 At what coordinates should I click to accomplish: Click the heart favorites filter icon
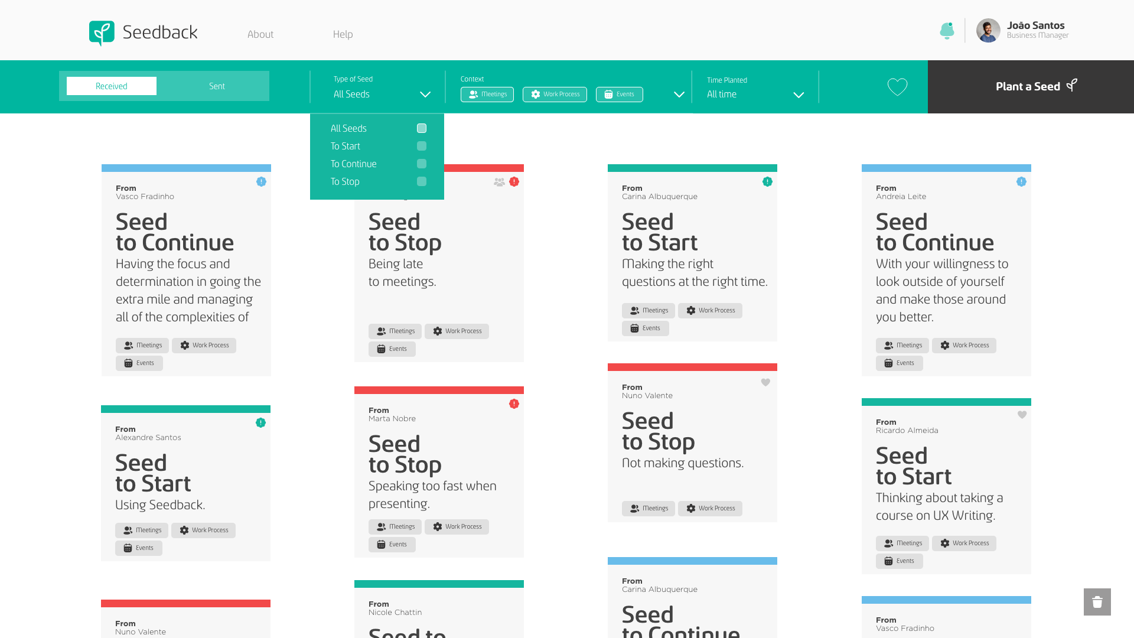coord(897,87)
